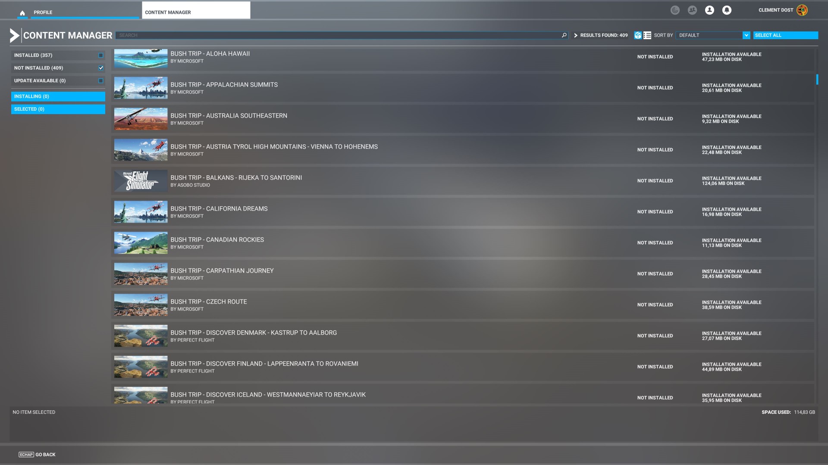Click Go Back at the bottom

click(x=37, y=455)
